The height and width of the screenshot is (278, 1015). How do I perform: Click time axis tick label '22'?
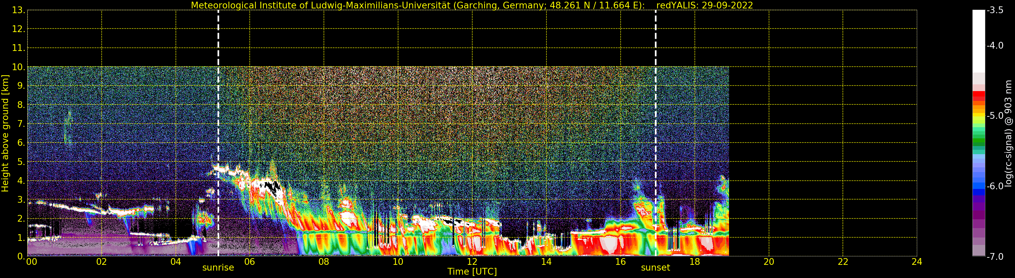(843, 262)
